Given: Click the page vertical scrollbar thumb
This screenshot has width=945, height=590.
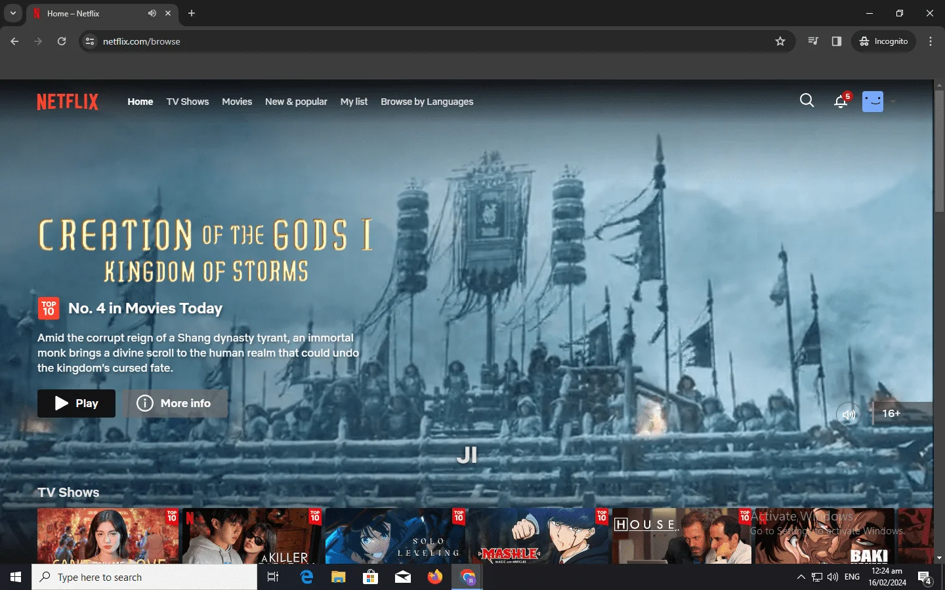Looking at the screenshot, I should (939, 151).
